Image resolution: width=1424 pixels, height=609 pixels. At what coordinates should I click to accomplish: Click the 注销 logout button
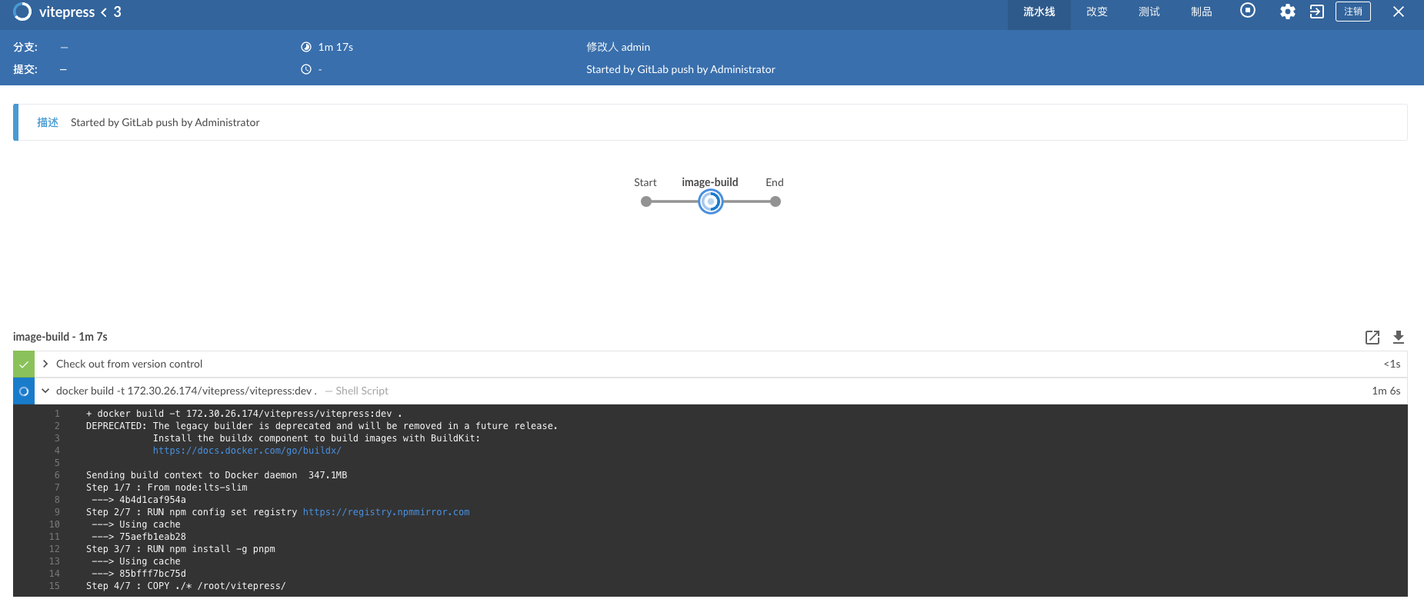[1352, 12]
